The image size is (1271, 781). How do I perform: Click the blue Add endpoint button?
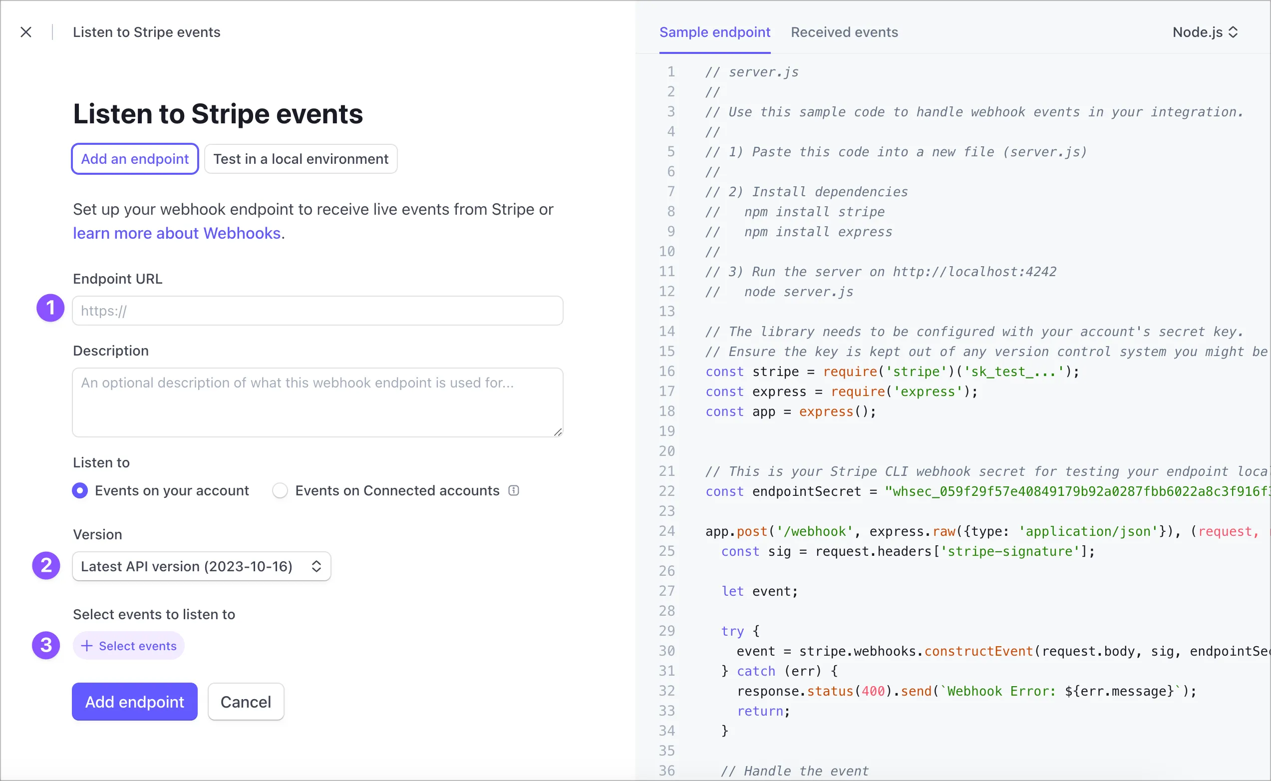(134, 702)
